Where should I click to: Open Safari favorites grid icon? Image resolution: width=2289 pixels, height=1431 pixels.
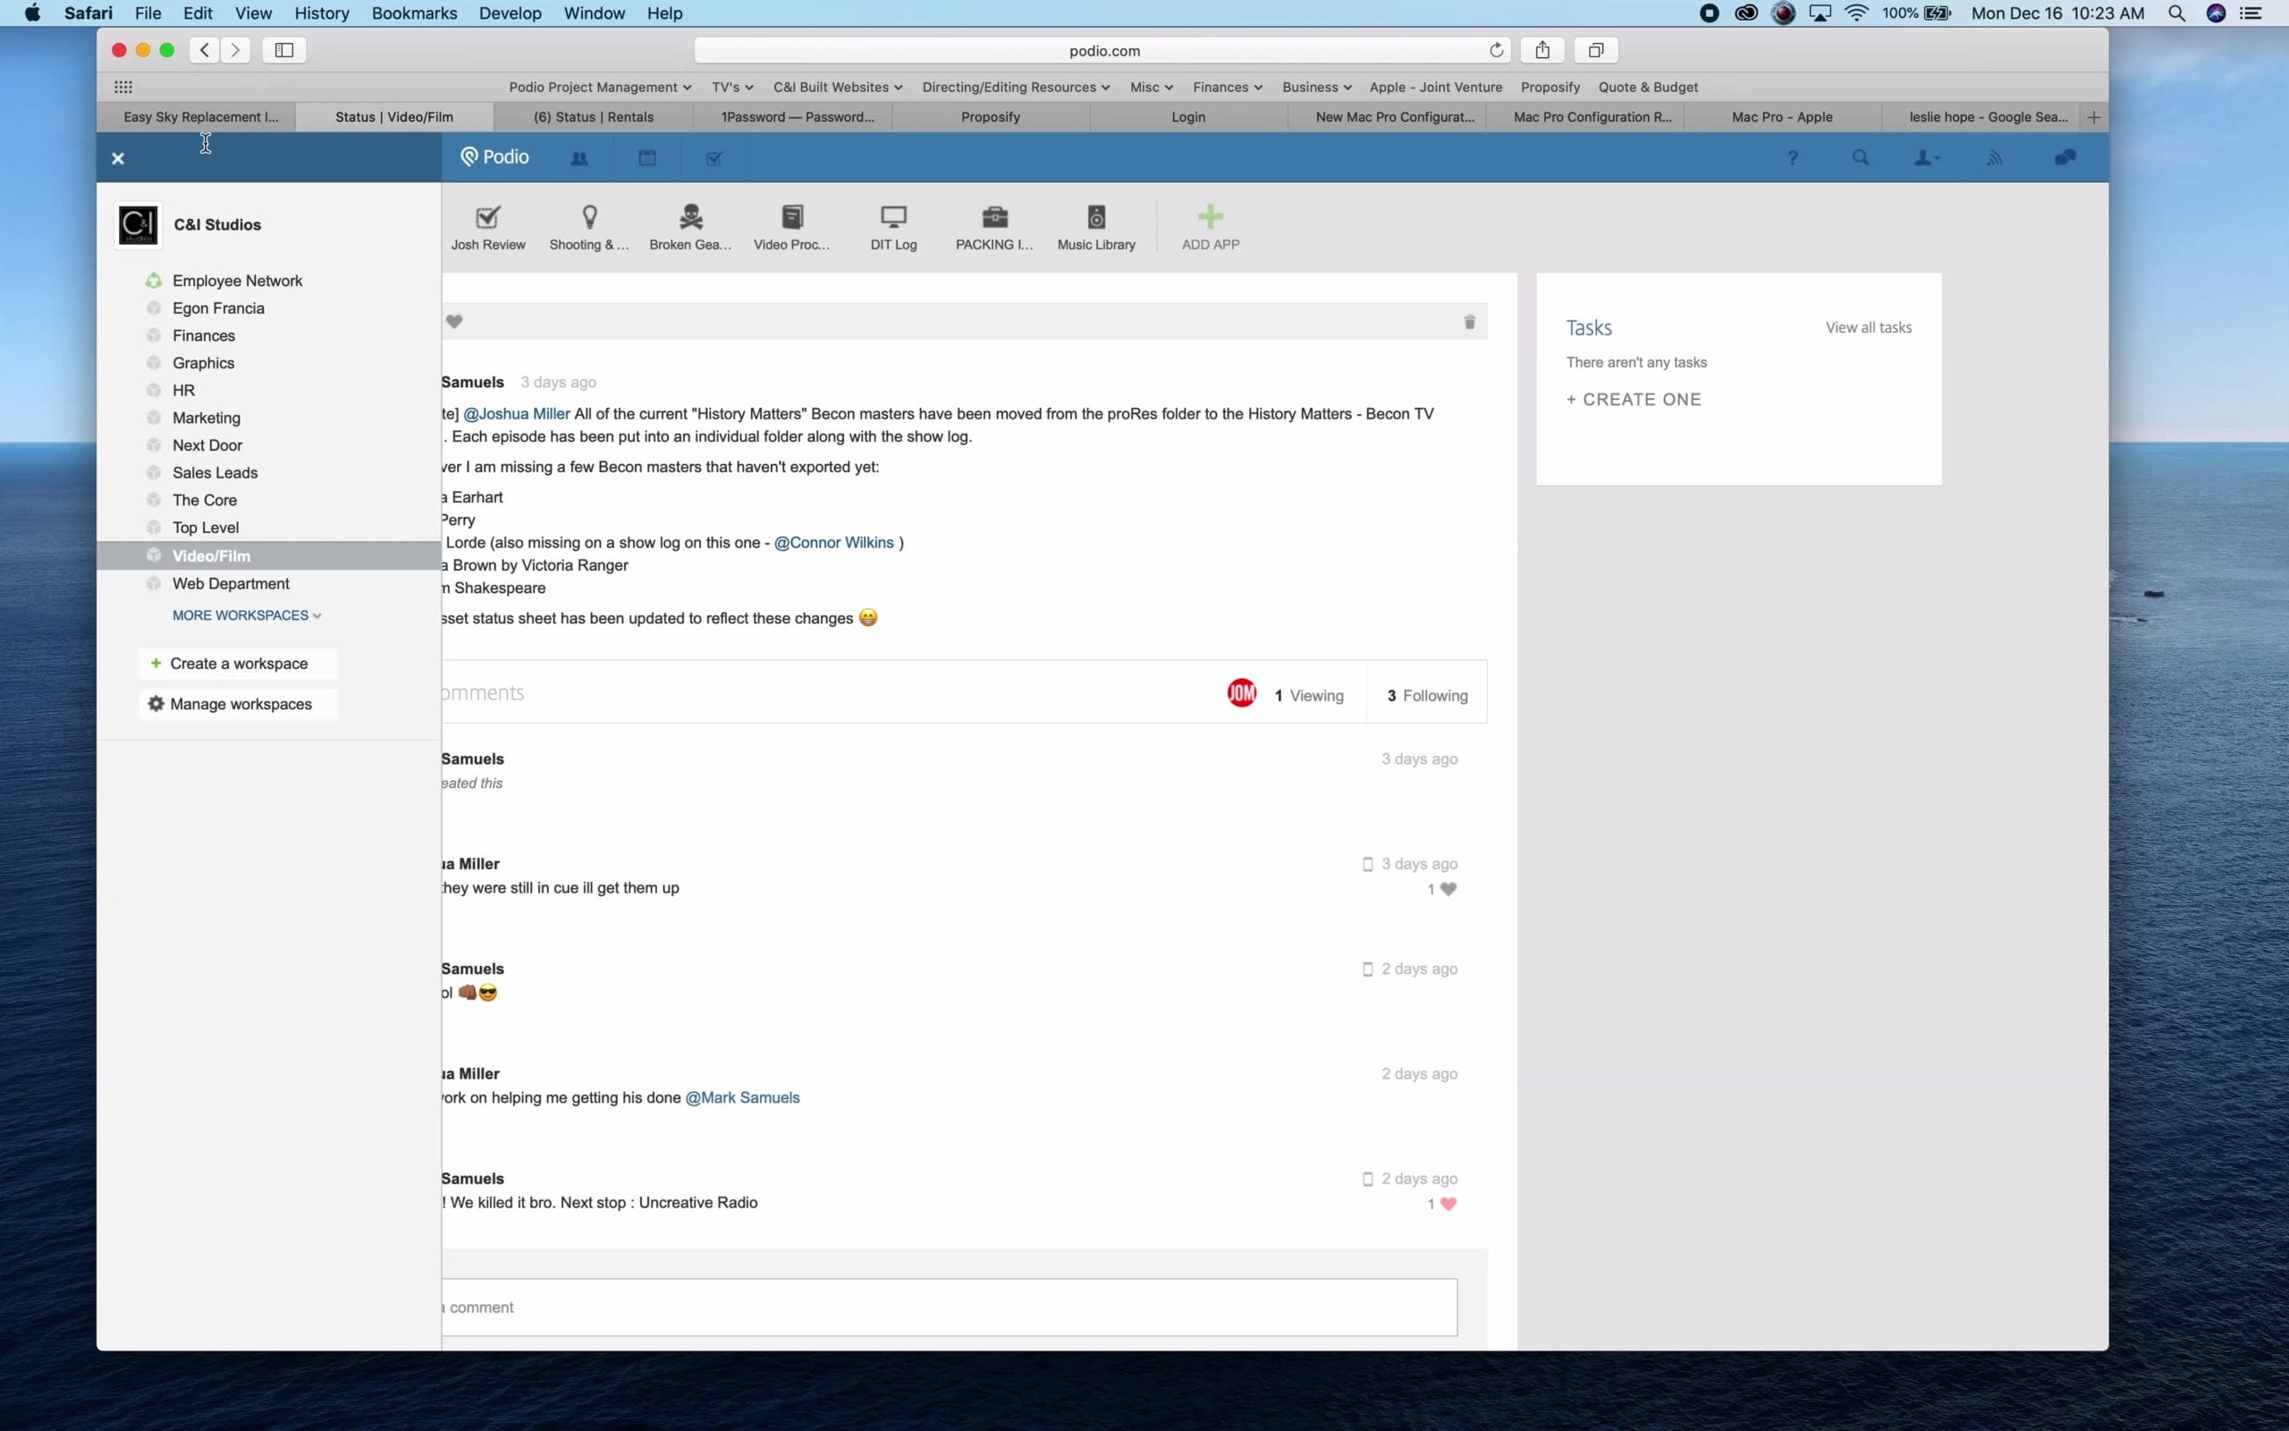click(x=123, y=87)
